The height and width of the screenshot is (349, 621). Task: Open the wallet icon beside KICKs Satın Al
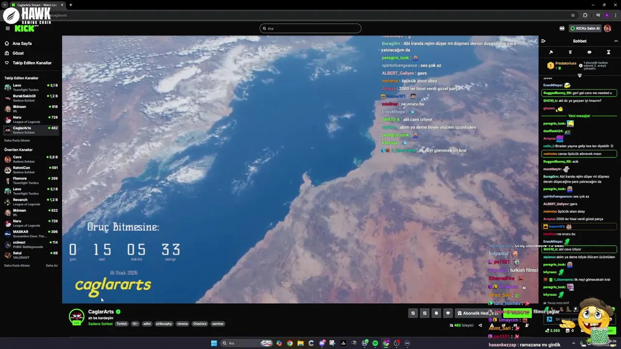tap(562, 29)
